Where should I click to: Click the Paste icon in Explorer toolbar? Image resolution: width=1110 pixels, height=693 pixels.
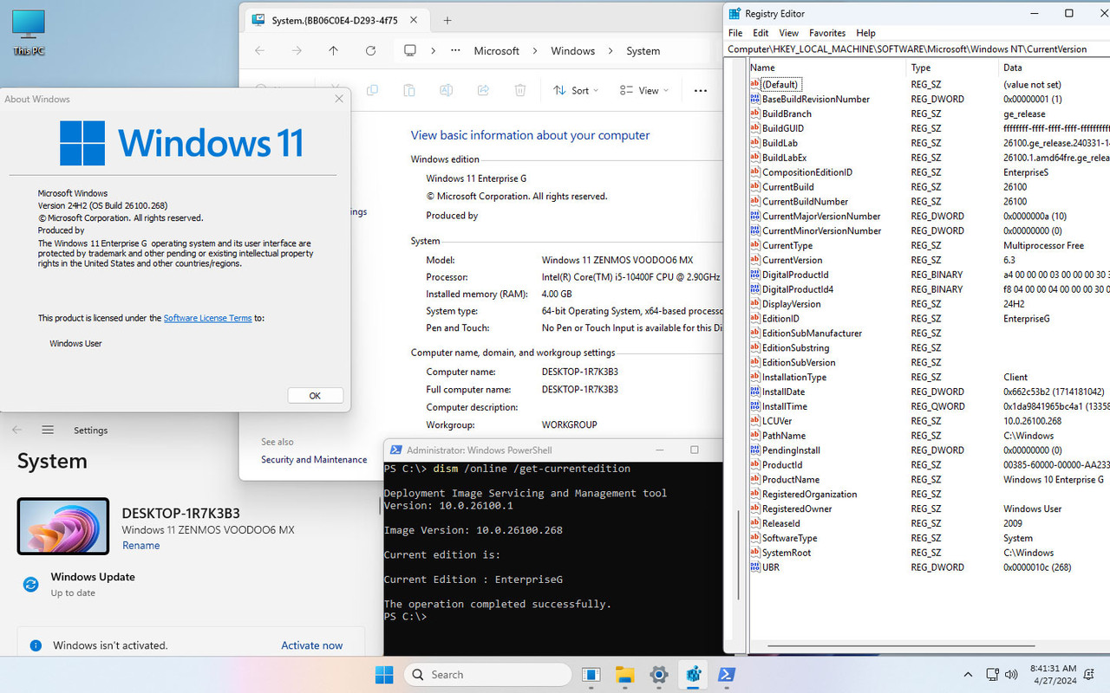[409, 90]
